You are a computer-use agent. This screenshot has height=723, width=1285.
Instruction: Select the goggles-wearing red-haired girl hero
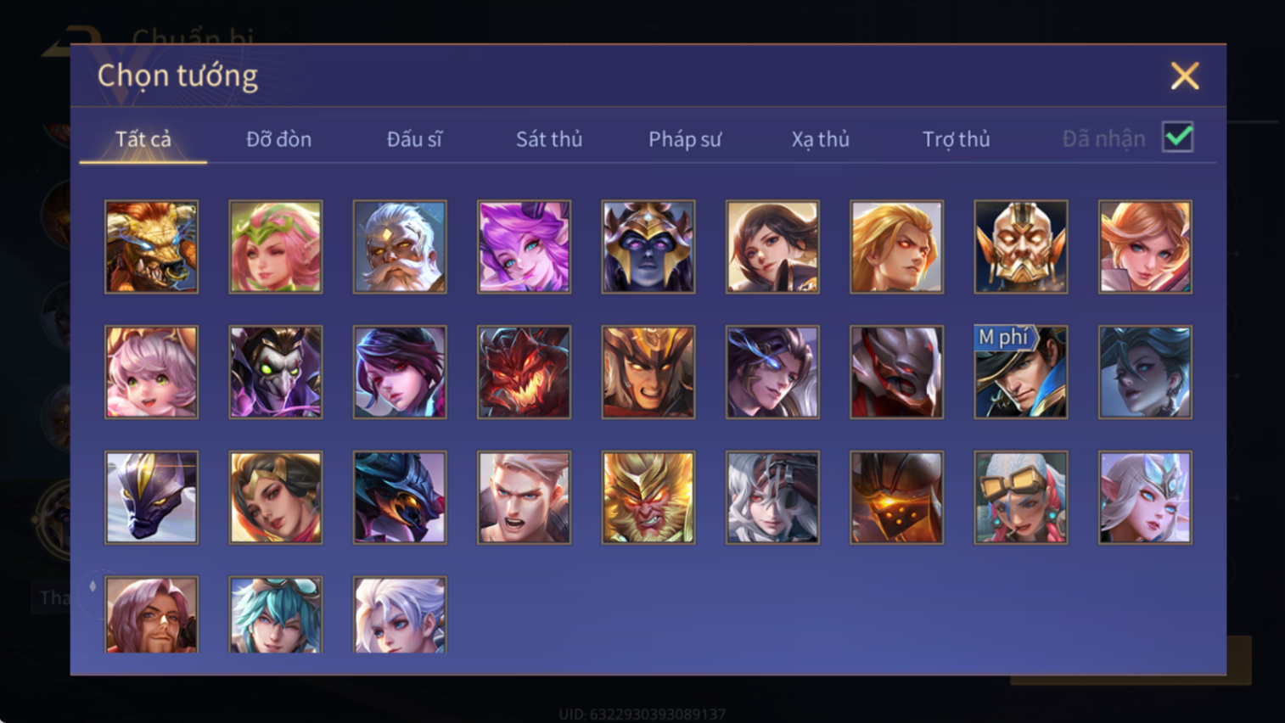1021,497
